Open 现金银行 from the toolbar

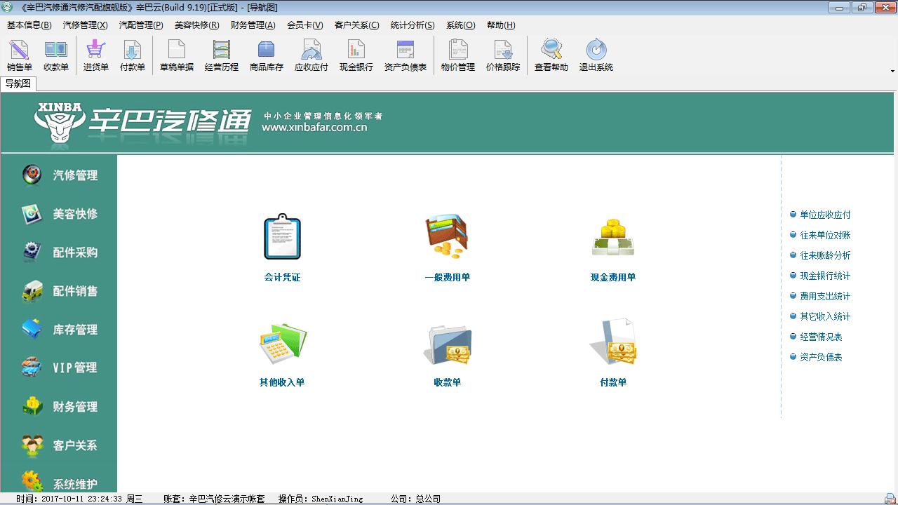pyautogui.click(x=356, y=55)
